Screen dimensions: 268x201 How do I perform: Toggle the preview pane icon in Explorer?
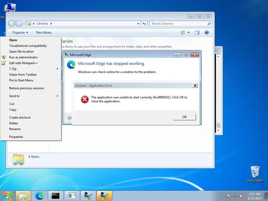[x=197, y=32]
